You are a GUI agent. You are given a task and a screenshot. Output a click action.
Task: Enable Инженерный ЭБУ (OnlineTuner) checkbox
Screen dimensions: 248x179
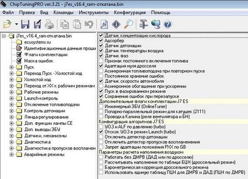coord(102,106)
